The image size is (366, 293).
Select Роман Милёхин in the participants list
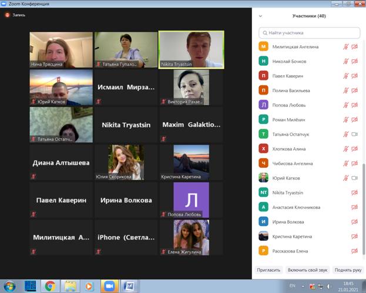click(x=291, y=120)
